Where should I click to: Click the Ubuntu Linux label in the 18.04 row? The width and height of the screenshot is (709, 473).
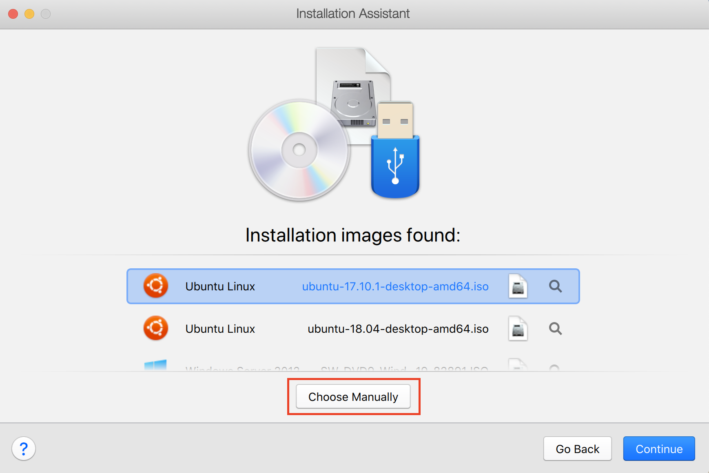coord(220,329)
